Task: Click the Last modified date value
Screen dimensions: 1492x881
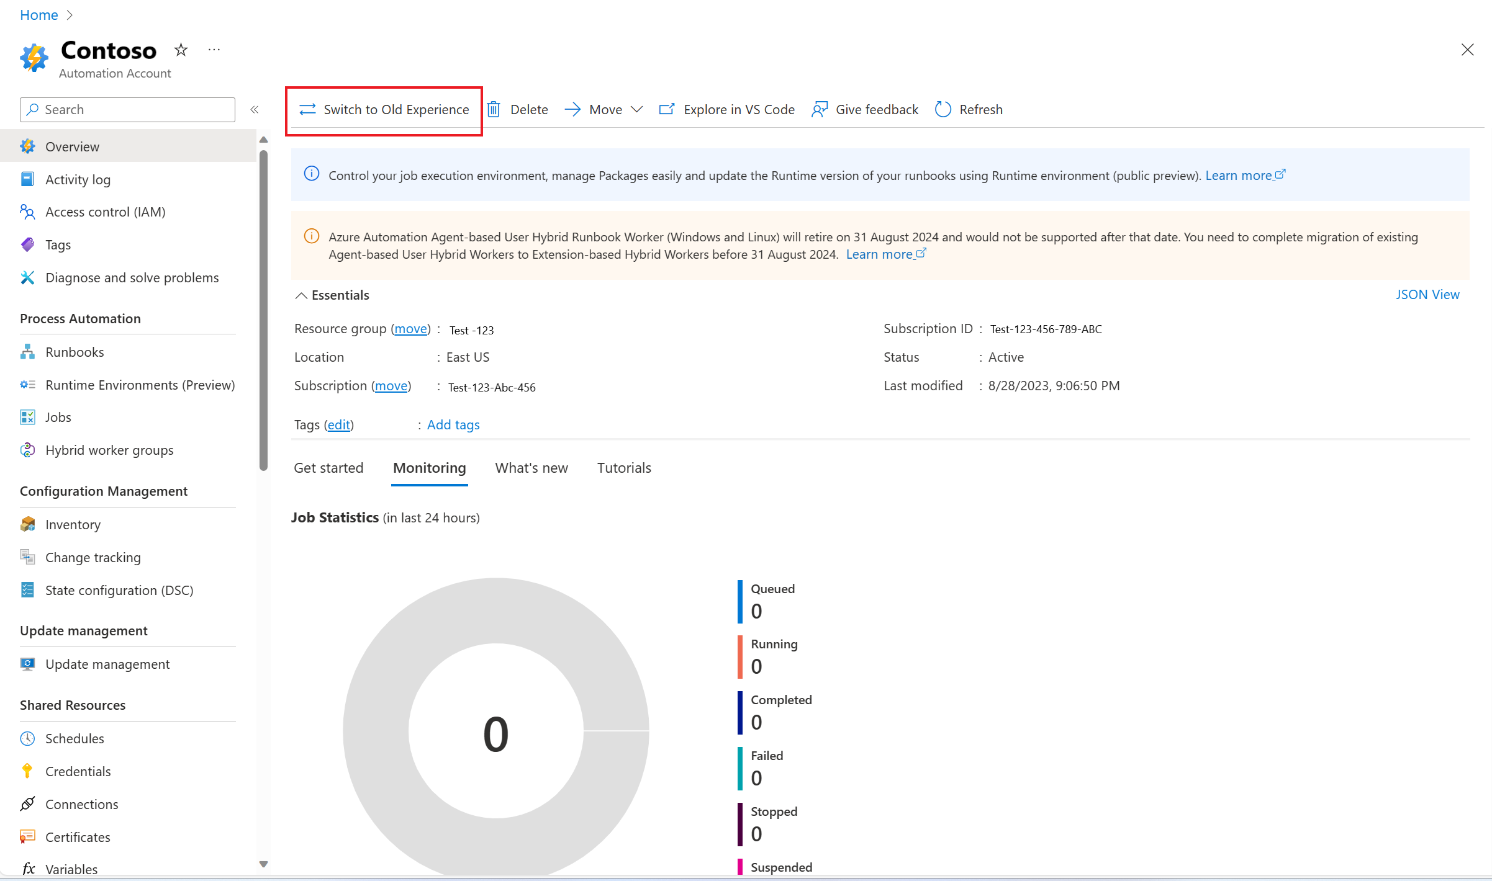Action: [x=1054, y=386]
